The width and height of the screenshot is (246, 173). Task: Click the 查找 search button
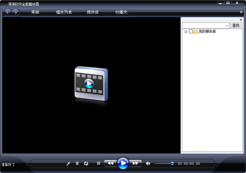coord(236,25)
